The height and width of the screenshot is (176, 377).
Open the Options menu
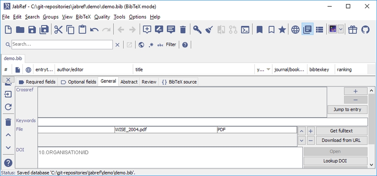137,17
